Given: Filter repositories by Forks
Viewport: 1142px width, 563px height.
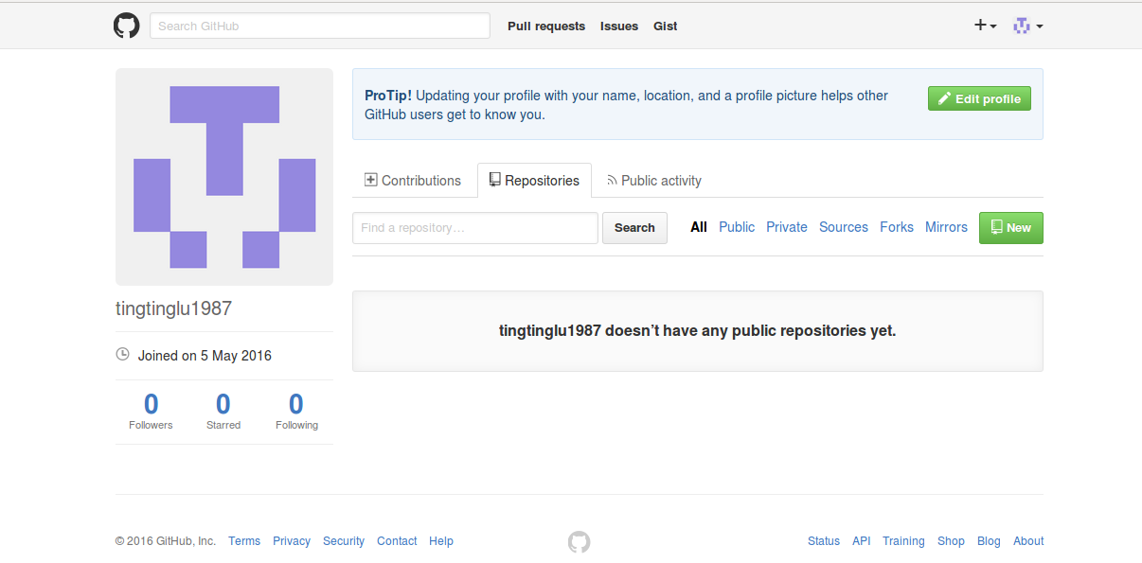Looking at the screenshot, I should [x=897, y=227].
